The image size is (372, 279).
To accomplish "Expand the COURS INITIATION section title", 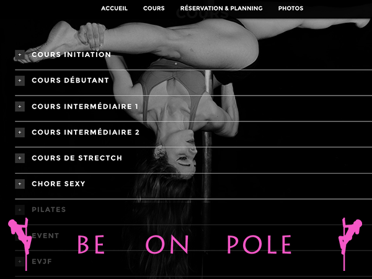I will (71, 55).
